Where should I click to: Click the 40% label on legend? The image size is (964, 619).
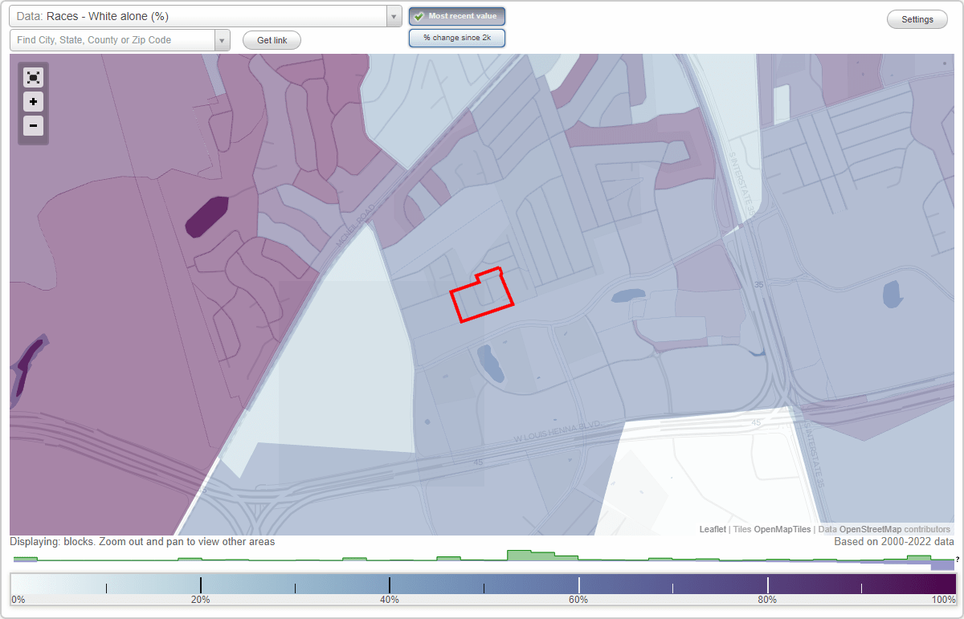(x=390, y=600)
